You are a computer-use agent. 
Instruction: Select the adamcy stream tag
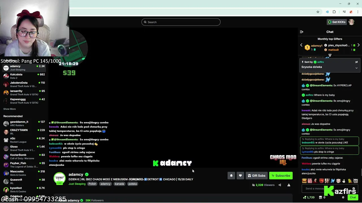(105, 184)
